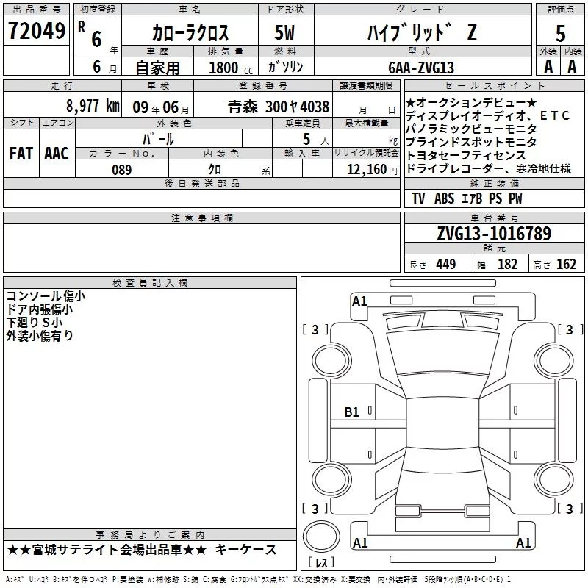Click the color number 089 cell
Viewport: 588px width, 588px height.
tap(121, 170)
